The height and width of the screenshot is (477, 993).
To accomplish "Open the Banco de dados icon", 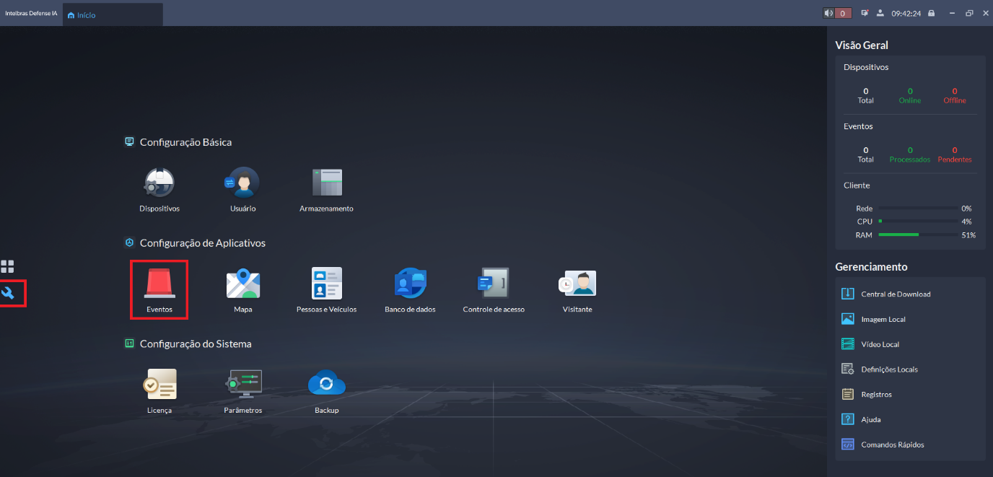I will click(x=410, y=284).
